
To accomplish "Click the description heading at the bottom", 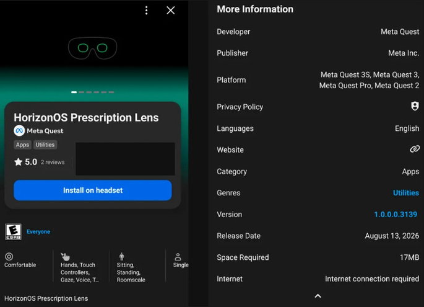I will pos(46,298).
